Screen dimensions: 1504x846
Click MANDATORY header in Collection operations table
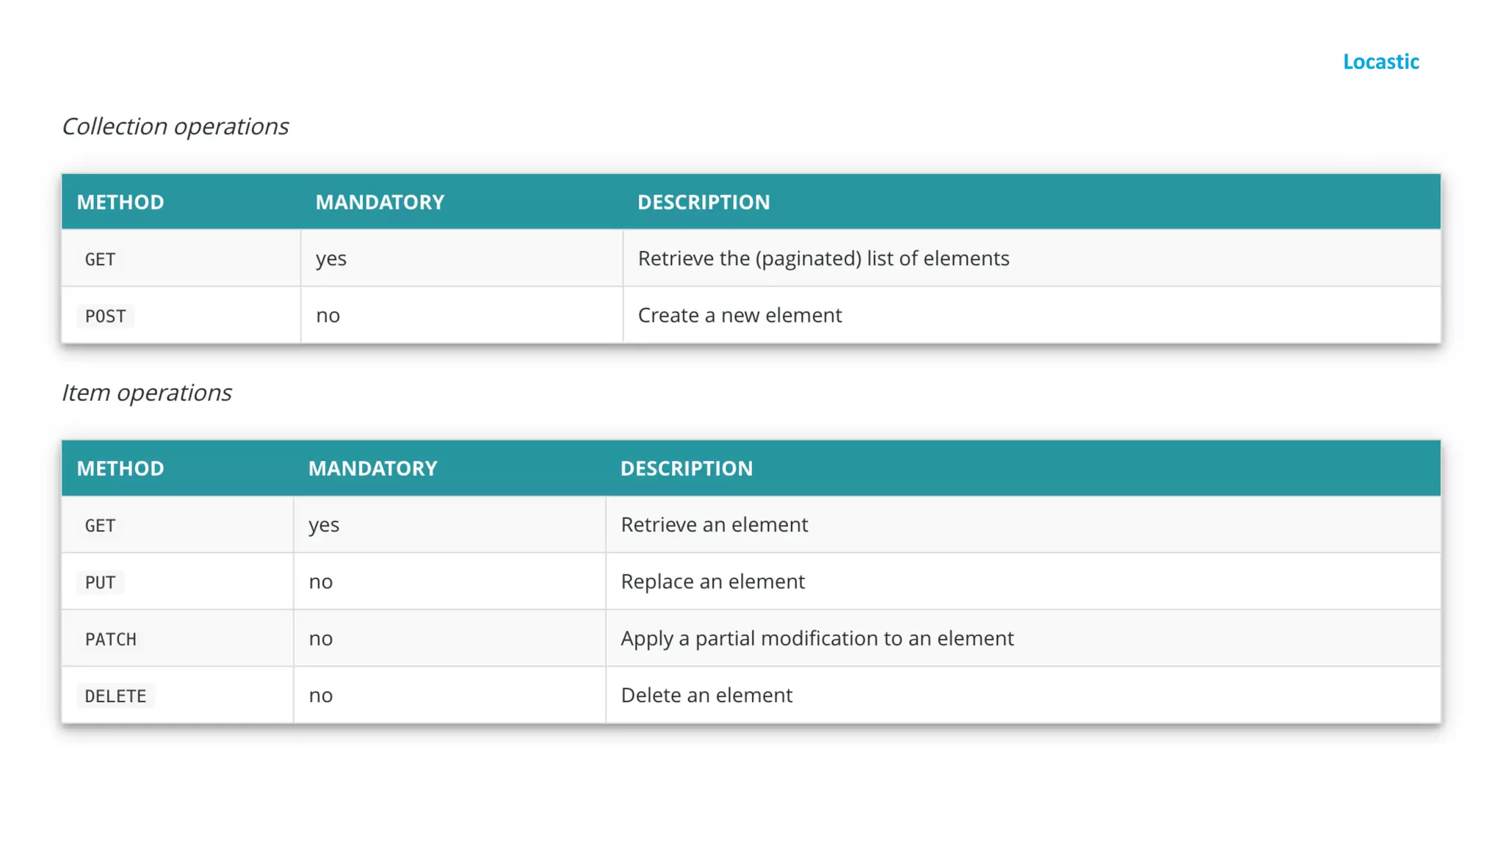(380, 202)
